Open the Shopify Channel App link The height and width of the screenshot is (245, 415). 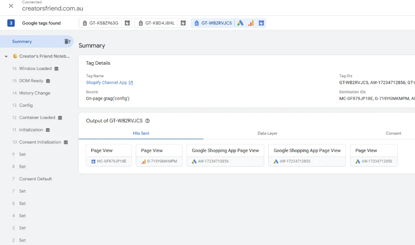(107, 82)
